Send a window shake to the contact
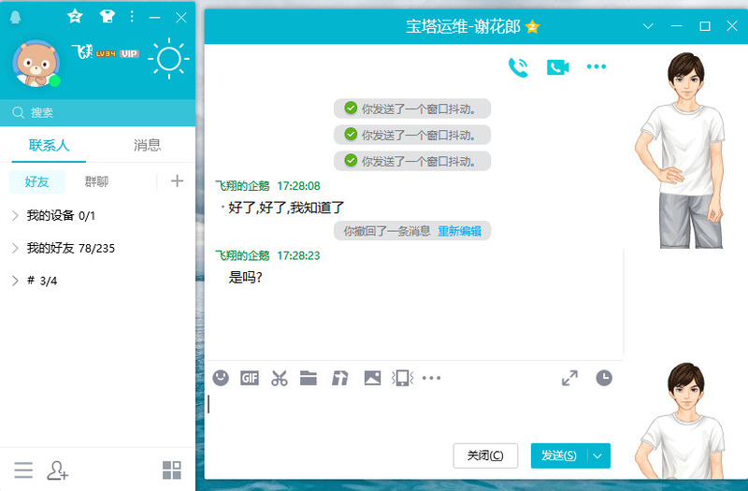 [402, 378]
